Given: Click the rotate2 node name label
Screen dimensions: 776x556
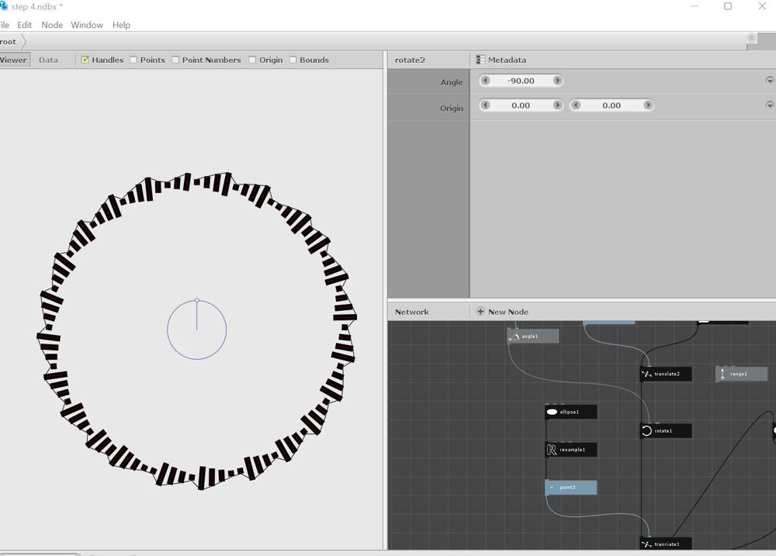Looking at the screenshot, I should [x=410, y=60].
